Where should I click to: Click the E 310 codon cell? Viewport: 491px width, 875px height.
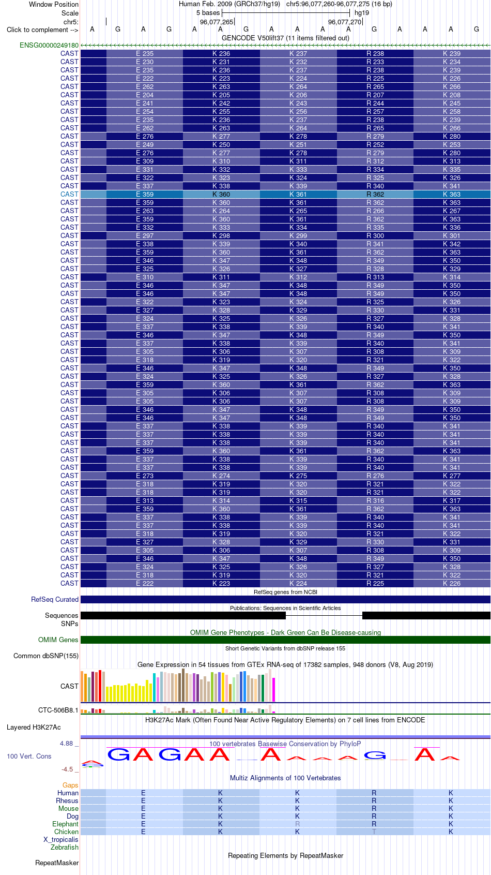145,277
